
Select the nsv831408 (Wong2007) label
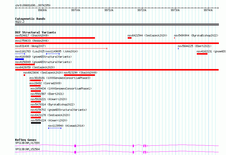tap(30, 46)
